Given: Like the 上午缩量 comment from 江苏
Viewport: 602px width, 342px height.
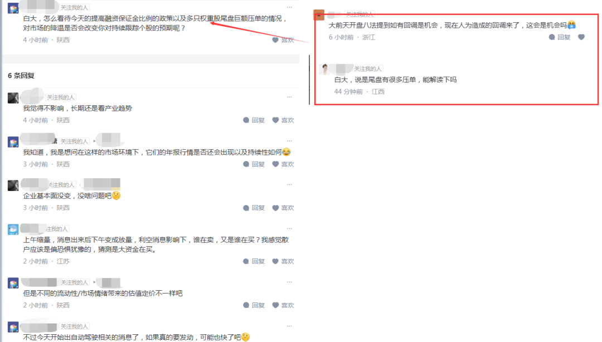Looking at the screenshot, I should pos(283,261).
